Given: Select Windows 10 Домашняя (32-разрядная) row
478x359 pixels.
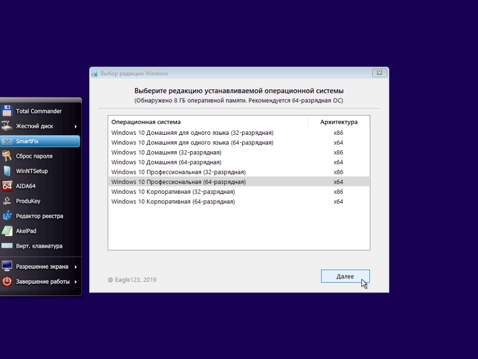Looking at the screenshot, I should pyautogui.click(x=239, y=152).
